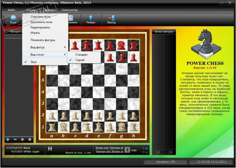236x168 pixels.
Task: Click the Черные мат Белым за link
Action: click(109, 151)
